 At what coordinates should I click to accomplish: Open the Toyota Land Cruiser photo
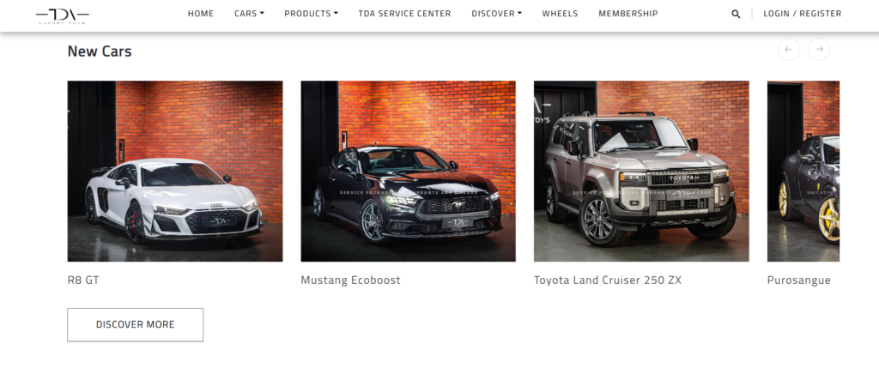(x=641, y=172)
